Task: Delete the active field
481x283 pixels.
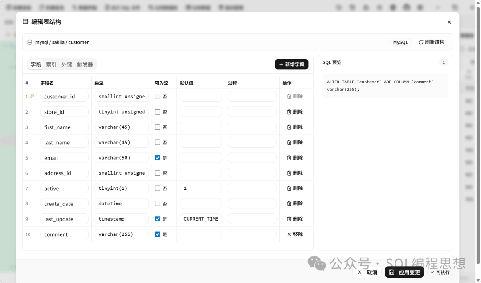Action: click(x=295, y=188)
